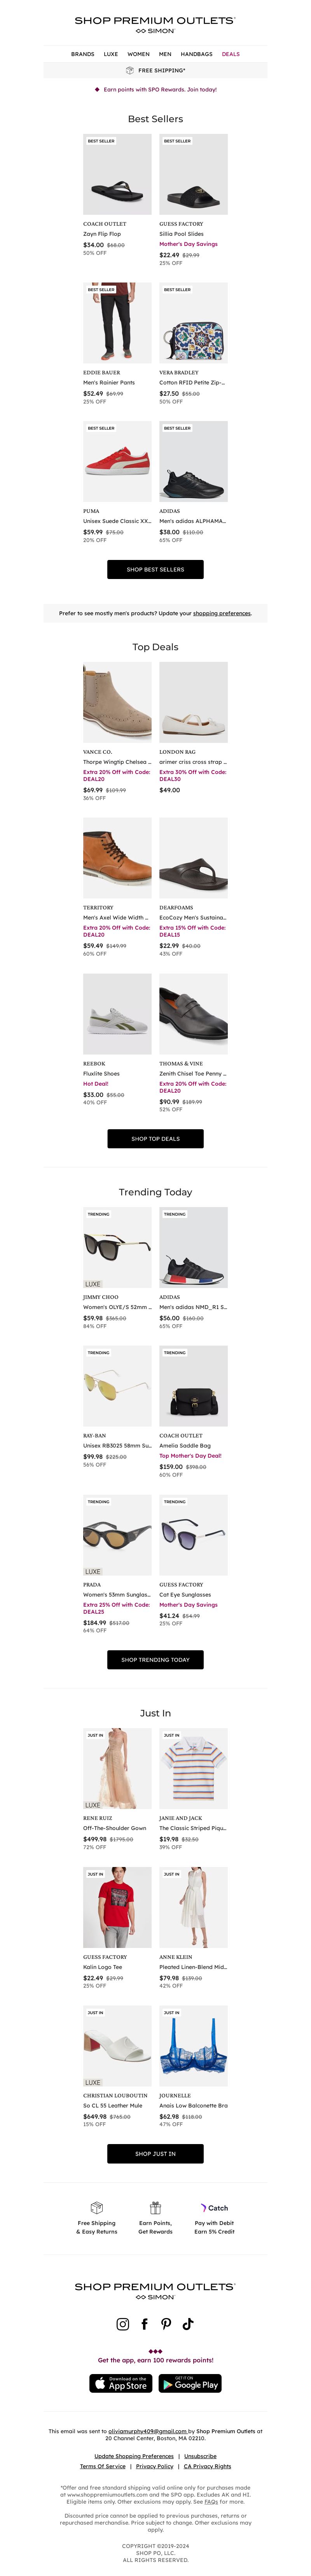The image size is (311, 2576).
Task: Get it on Google Play badge
Action: click(x=190, y=2383)
